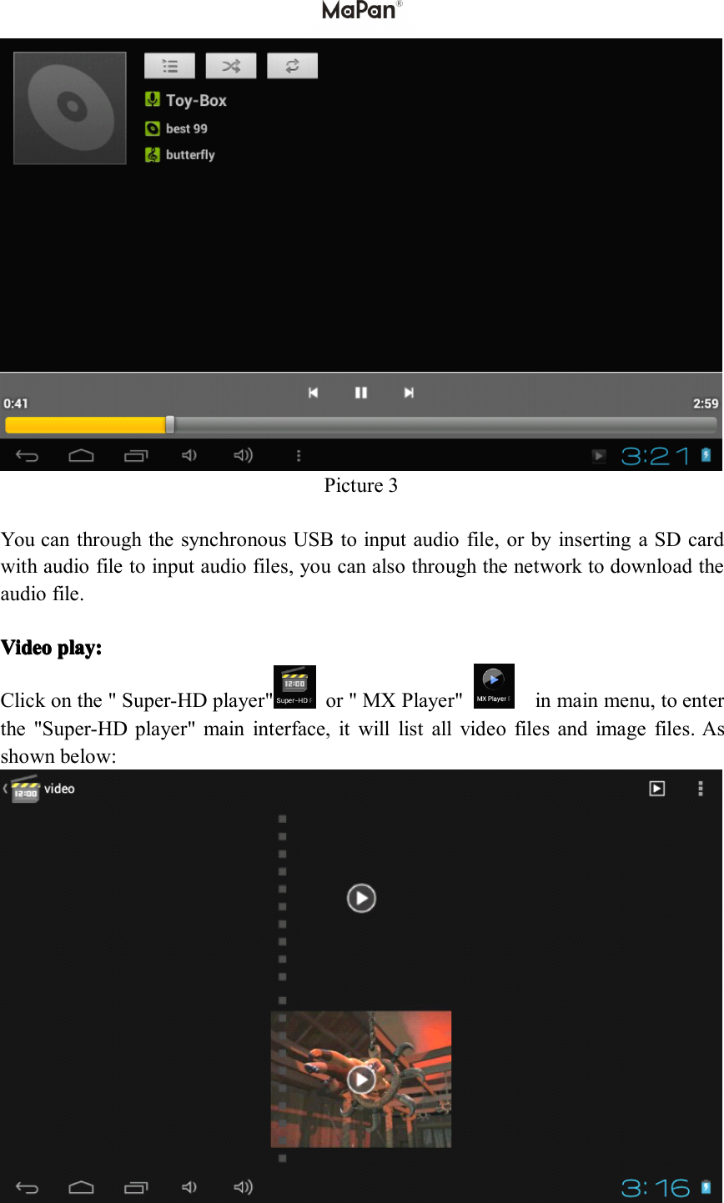The image size is (724, 1203).
Task: Click the Super-HD player icon in the instructions
Action: [294, 685]
